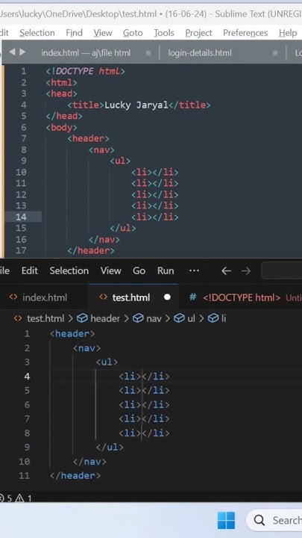Open Selection menu in Sublime Text
Screen dimensions: 302x538
point(37,33)
